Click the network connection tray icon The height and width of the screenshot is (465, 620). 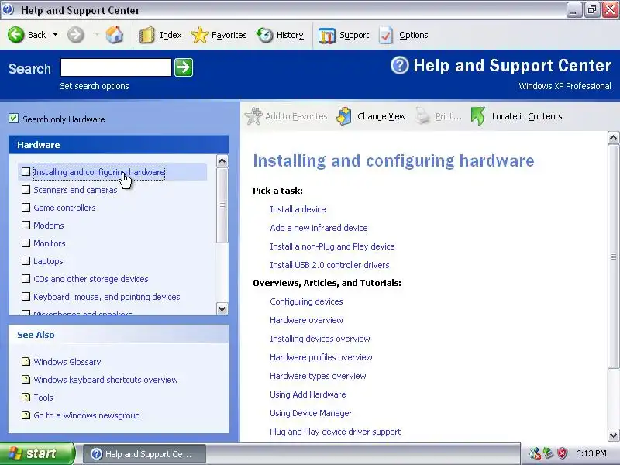click(x=549, y=453)
